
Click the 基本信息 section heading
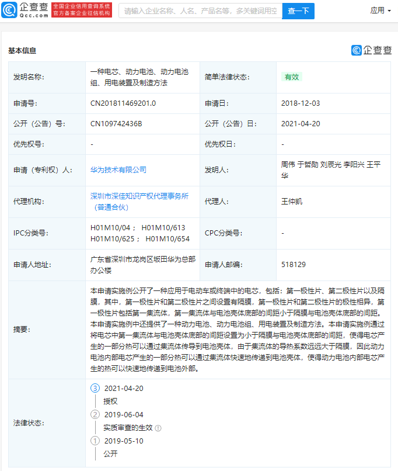[x=22, y=51]
